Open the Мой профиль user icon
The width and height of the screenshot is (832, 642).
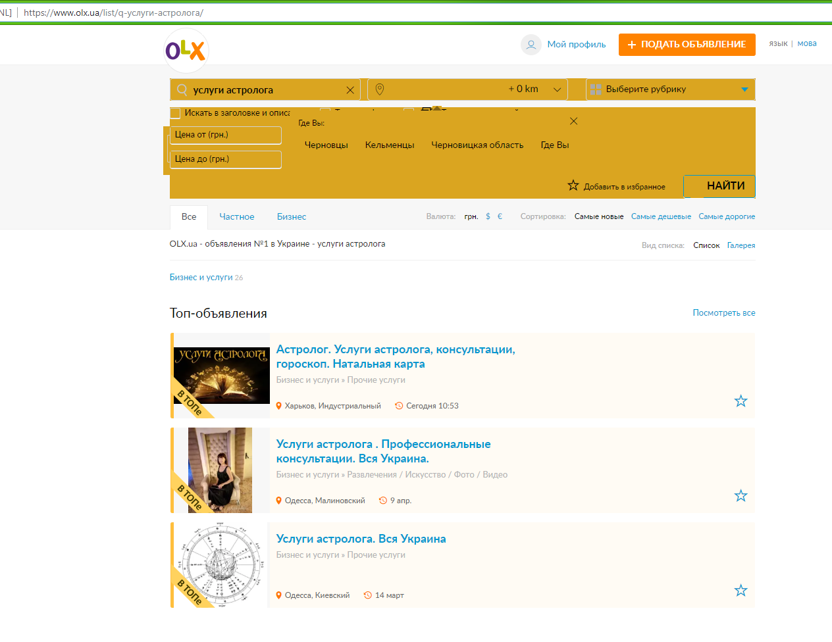[x=531, y=45]
